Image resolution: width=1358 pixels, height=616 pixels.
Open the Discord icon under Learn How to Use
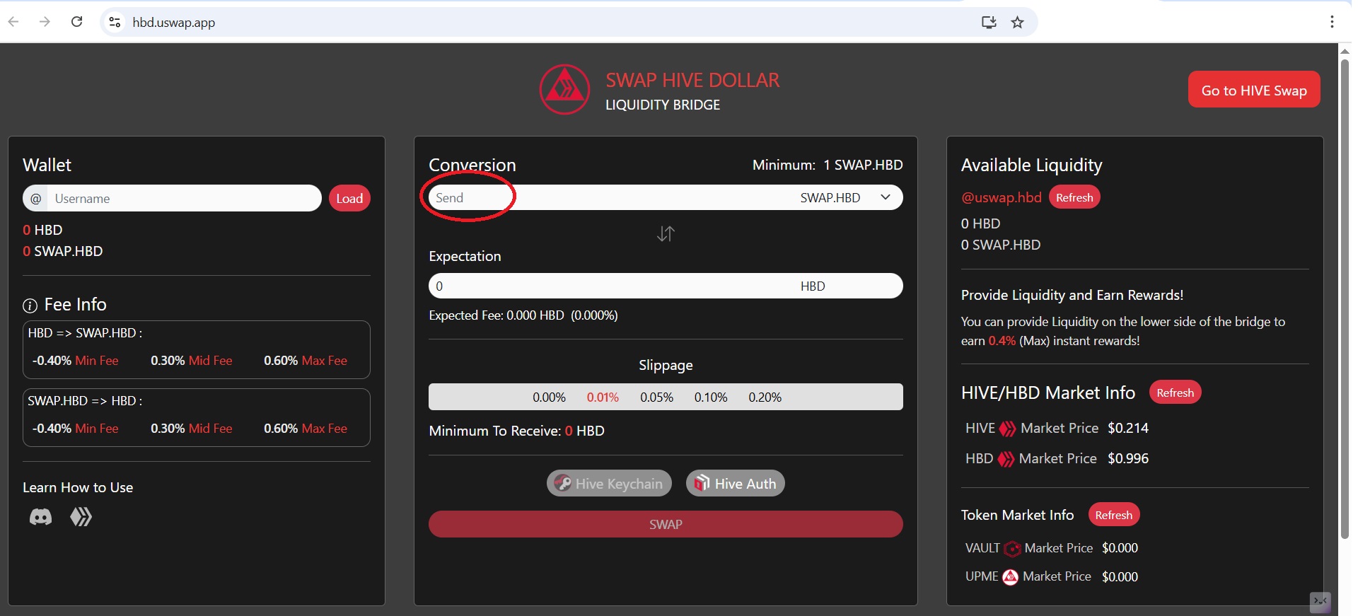[40, 518]
